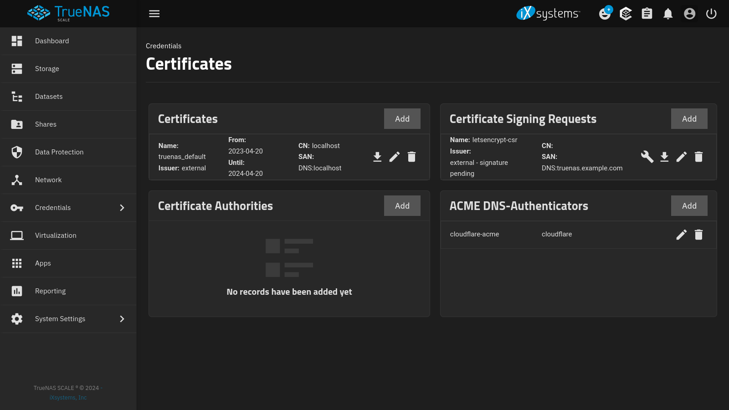Screen dimensions: 729x410
Task: Open the wrench action on letsencrypt-csr
Action: (x=647, y=157)
